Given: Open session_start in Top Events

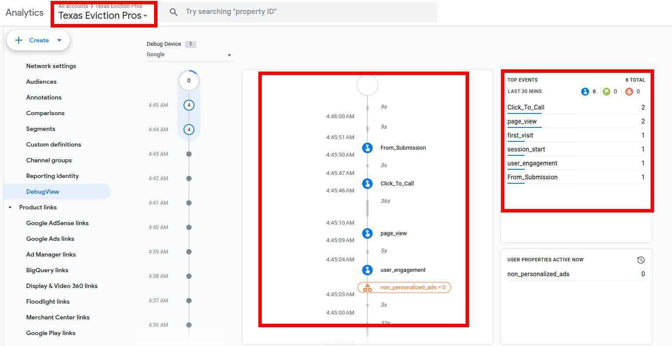Looking at the screenshot, I should coord(526,149).
